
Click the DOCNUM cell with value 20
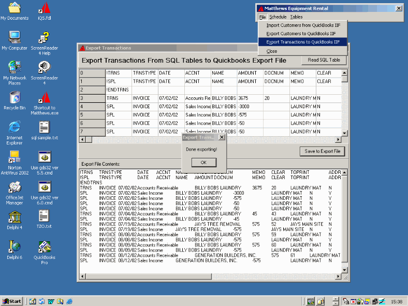pos(276,98)
